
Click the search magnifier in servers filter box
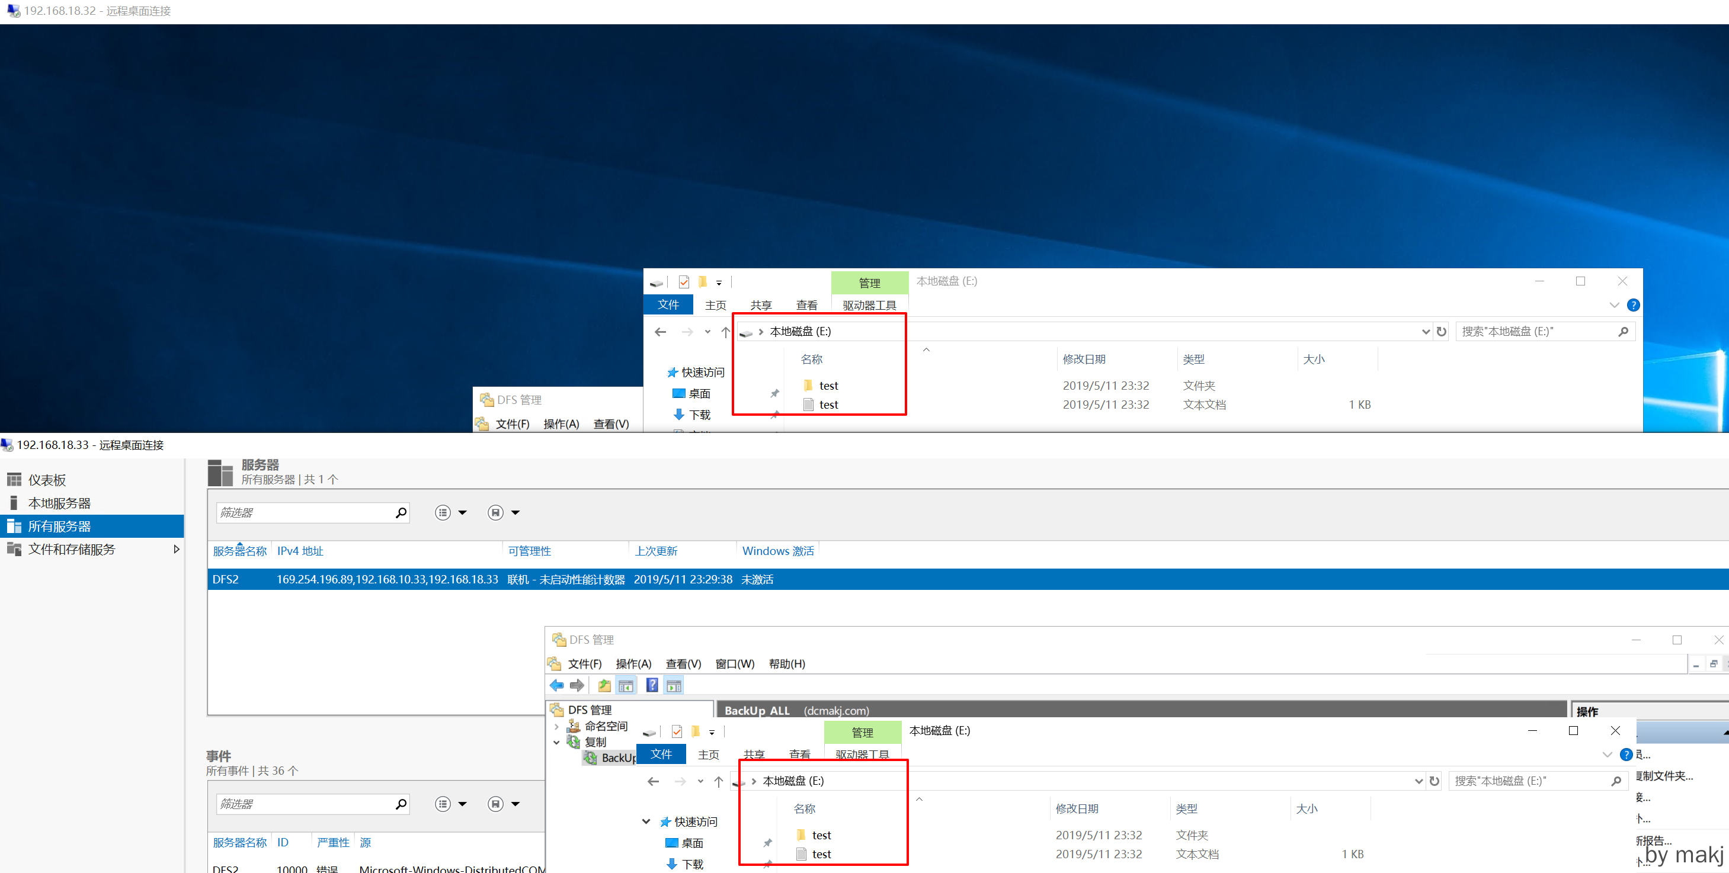click(401, 513)
